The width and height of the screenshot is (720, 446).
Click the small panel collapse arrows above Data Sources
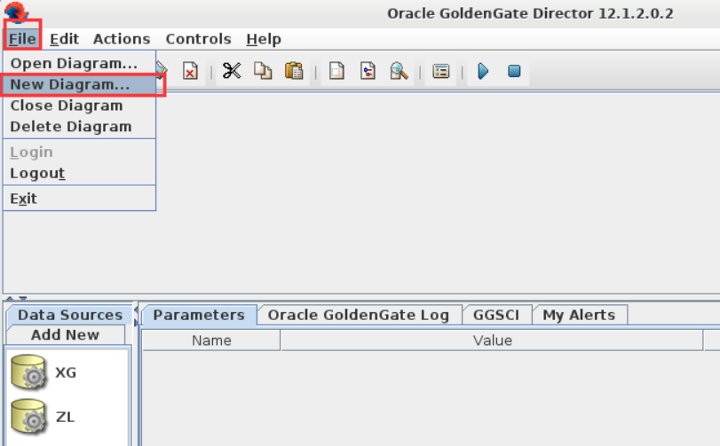coord(16,299)
